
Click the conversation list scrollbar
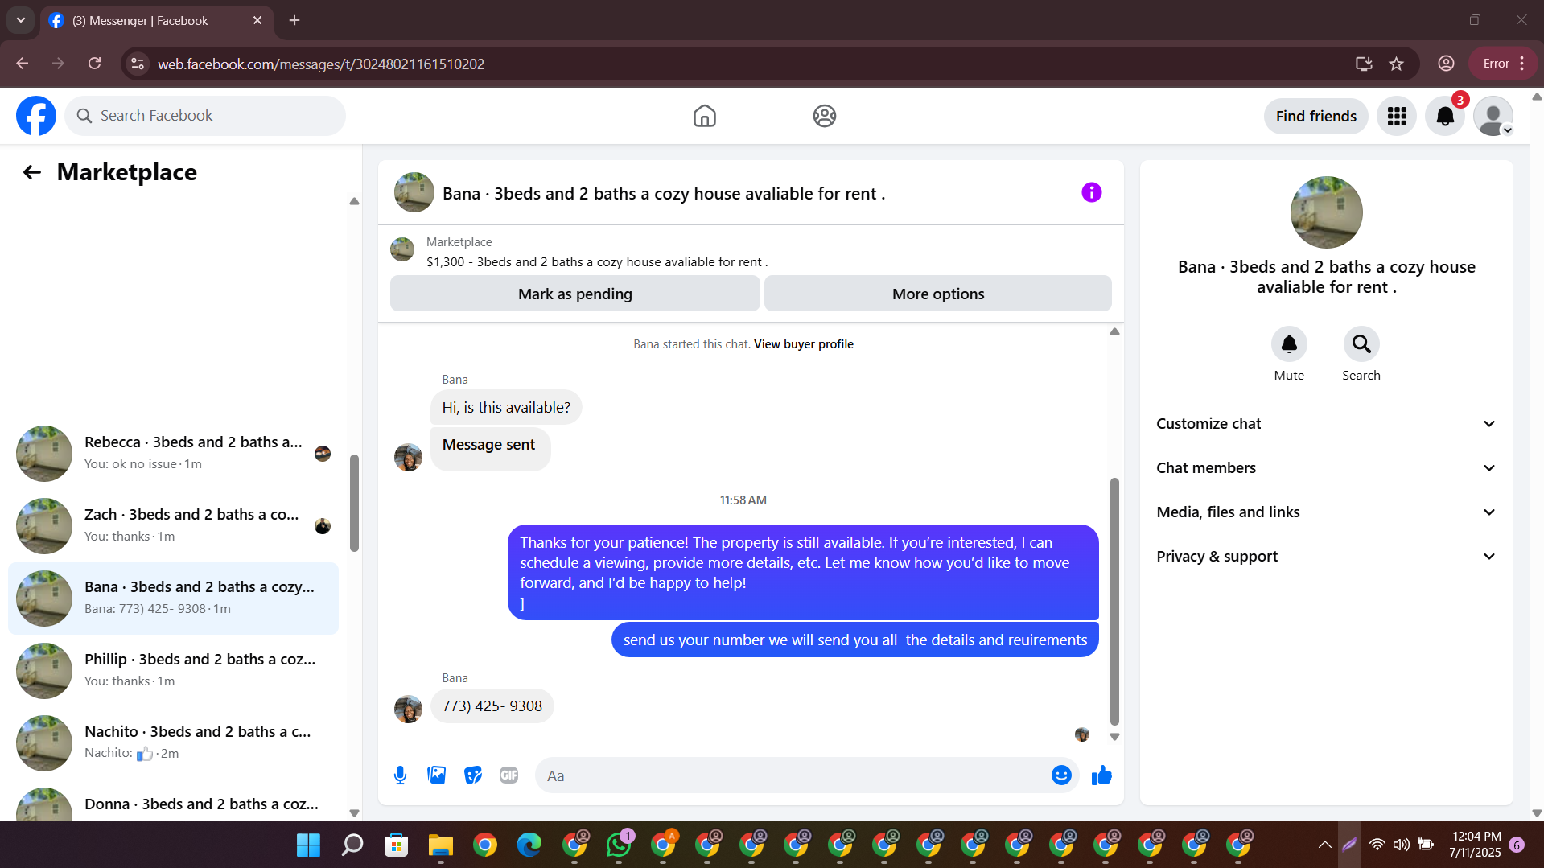pos(354,504)
